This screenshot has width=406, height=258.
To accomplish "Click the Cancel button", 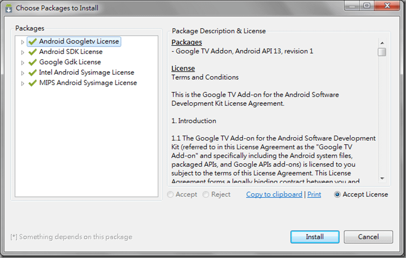I will coord(368,237).
